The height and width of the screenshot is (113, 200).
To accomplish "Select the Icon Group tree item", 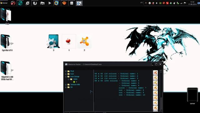I will click(73, 77).
